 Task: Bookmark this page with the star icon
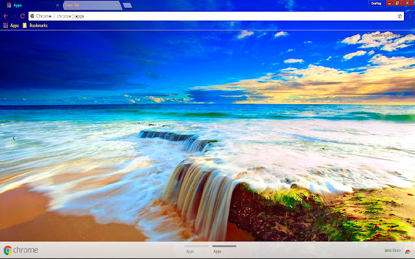point(399,16)
